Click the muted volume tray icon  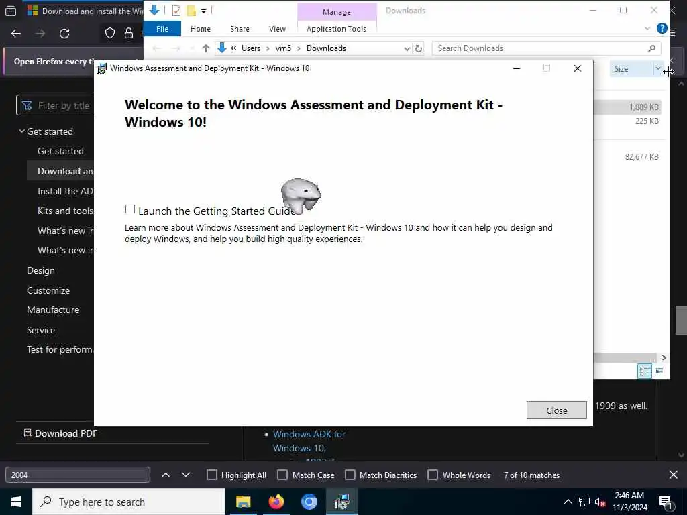[x=600, y=502]
